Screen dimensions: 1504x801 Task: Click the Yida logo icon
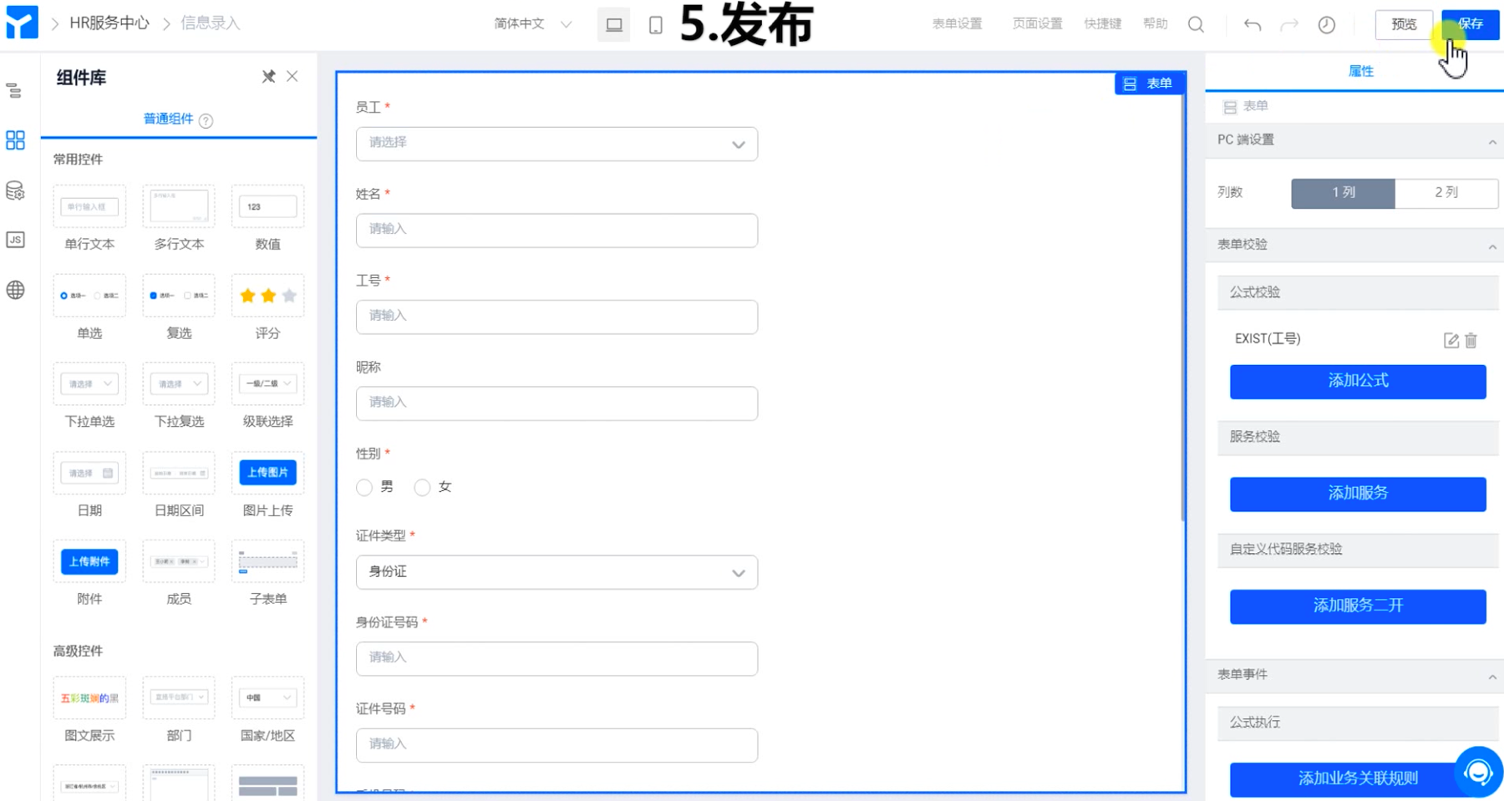coord(22,23)
